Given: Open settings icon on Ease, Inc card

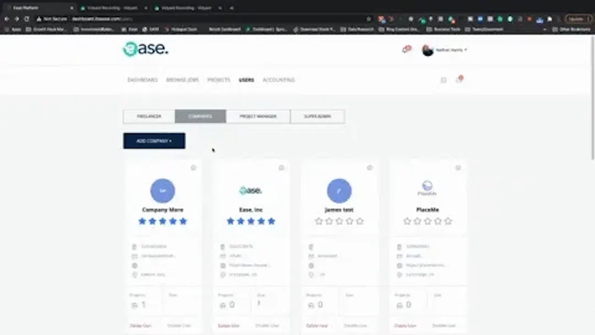Looking at the screenshot, I should tap(282, 168).
